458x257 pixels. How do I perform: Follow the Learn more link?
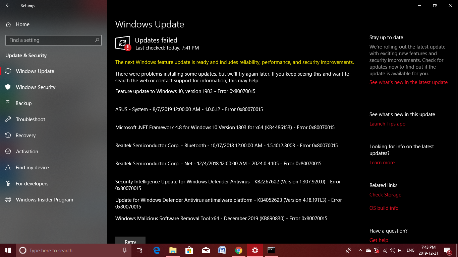coord(382,163)
